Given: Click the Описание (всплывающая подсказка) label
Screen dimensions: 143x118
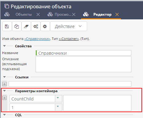Looking at the screenshot, I should (14, 64).
